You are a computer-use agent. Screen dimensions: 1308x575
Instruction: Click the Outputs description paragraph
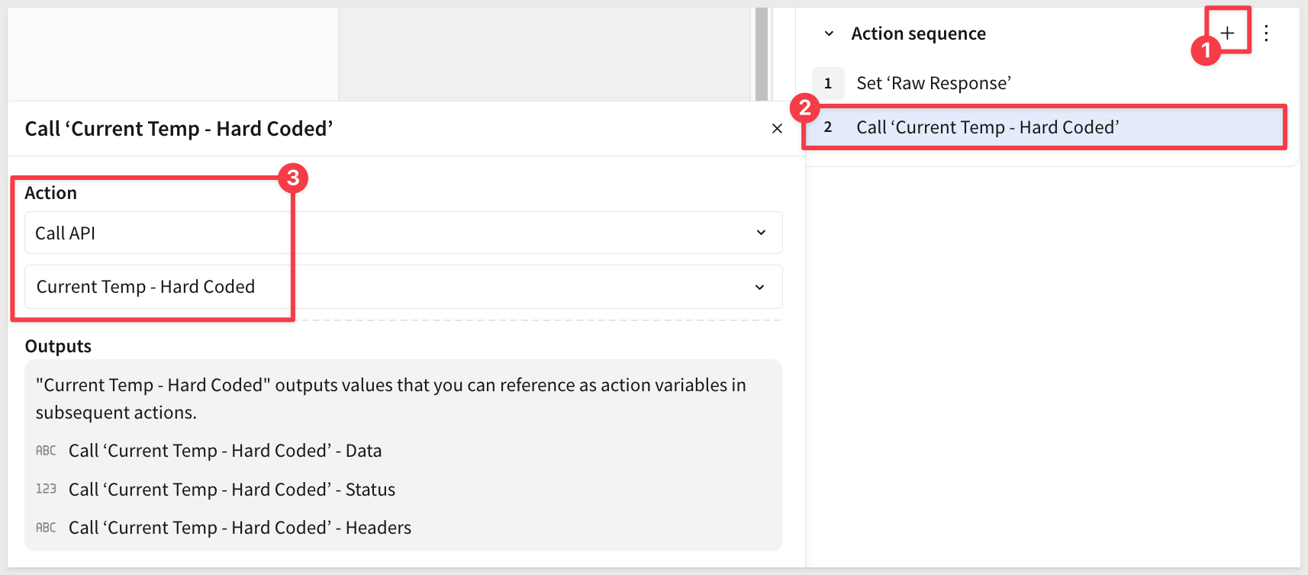point(390,399)
